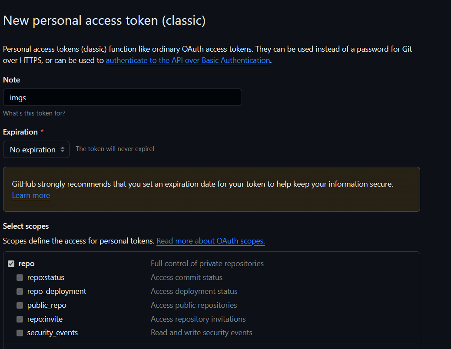This screenshot has height=349, width=451.
Task: Click 'The token will never expire!' message
Action: point(115,149)
